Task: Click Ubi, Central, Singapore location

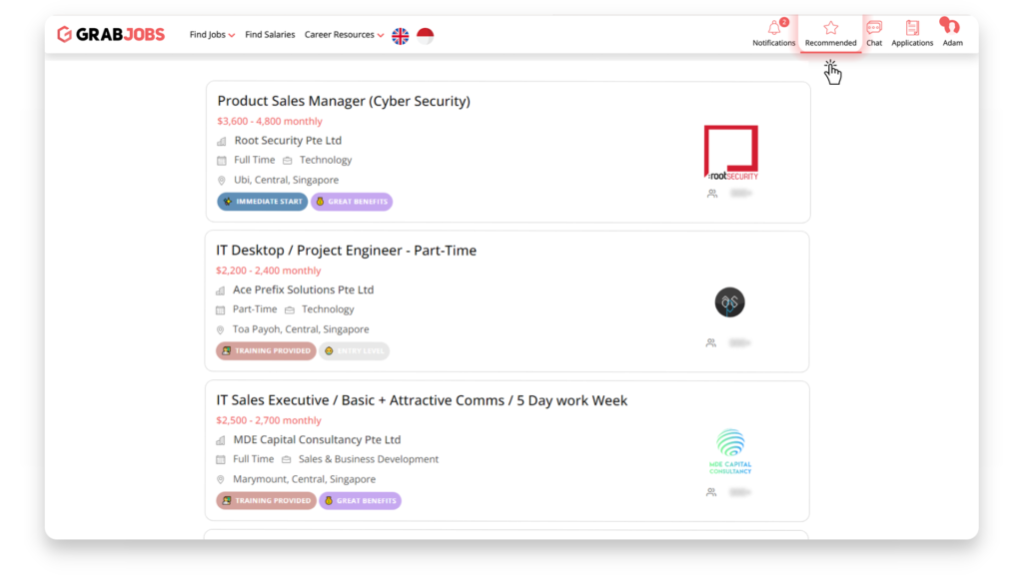Action: pyautogui.click(x=287, y=180)
